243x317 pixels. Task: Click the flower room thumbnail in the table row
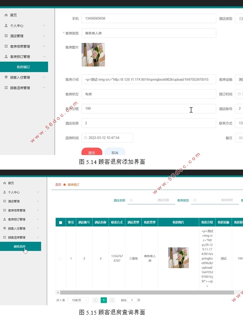point(178,258)
